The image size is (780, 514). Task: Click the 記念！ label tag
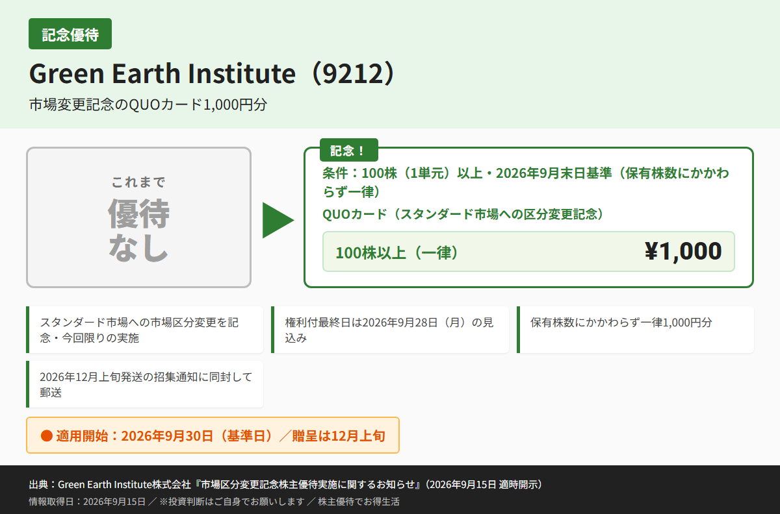point(348,151)
